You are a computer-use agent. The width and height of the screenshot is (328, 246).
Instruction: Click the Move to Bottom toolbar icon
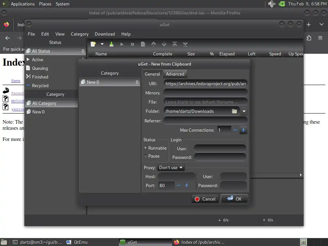click(185, 44)
